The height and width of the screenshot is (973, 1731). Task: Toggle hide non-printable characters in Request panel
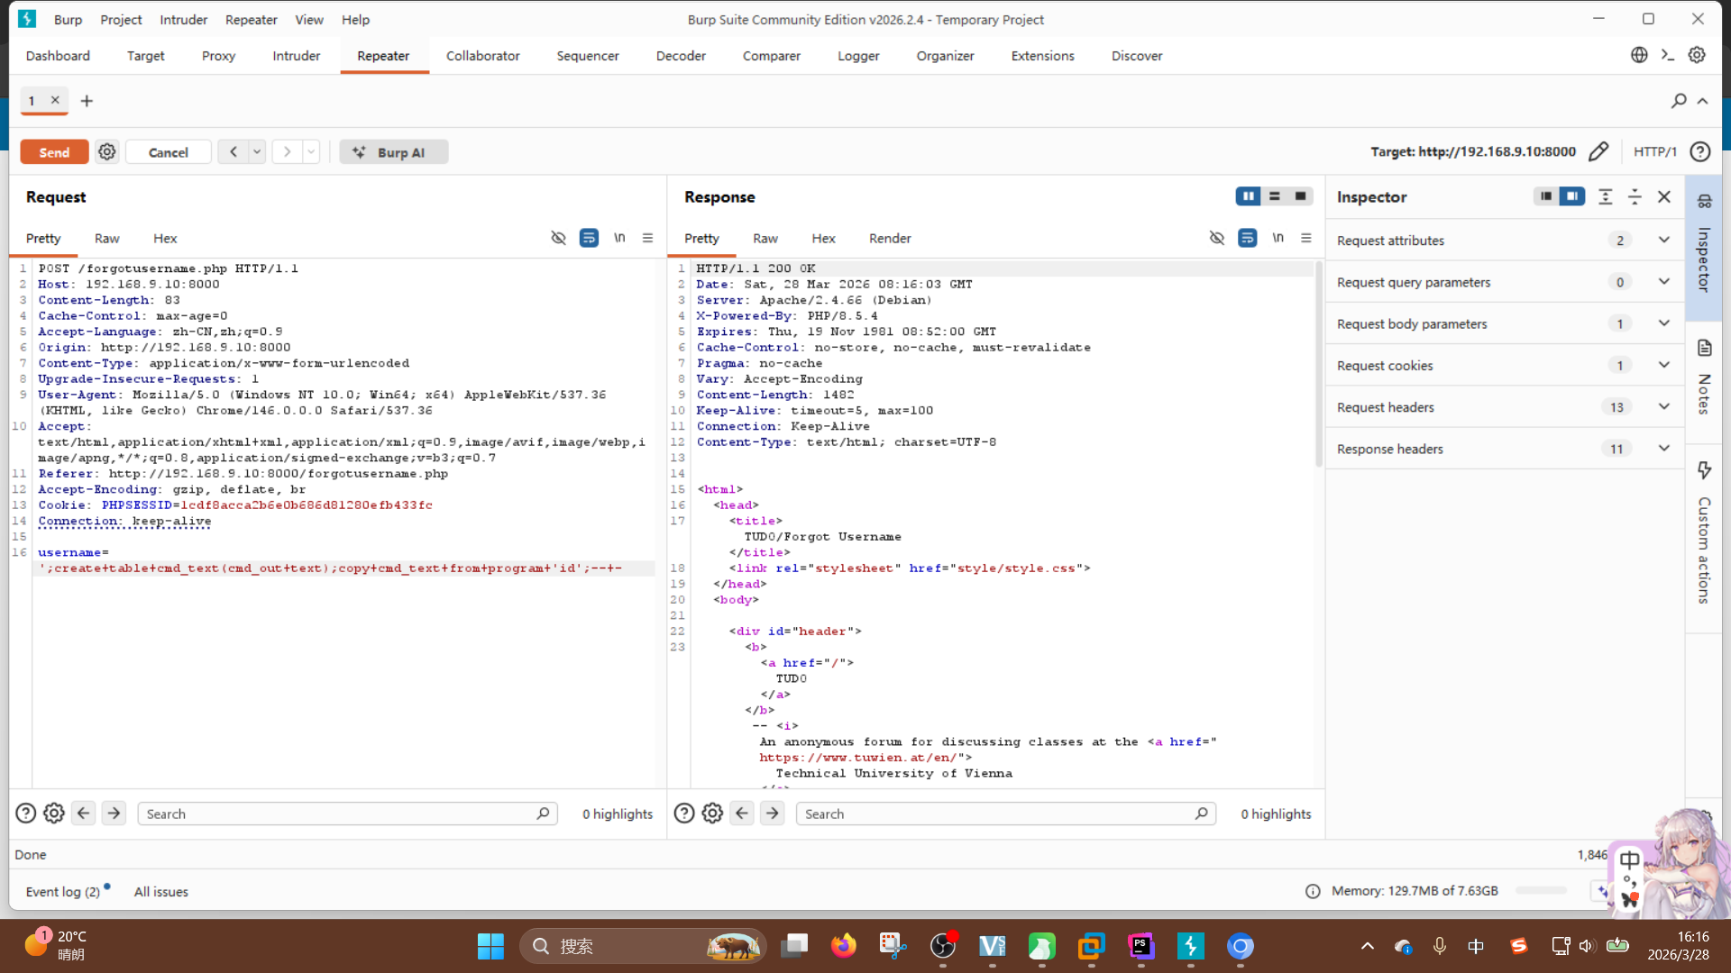(558, 238)
